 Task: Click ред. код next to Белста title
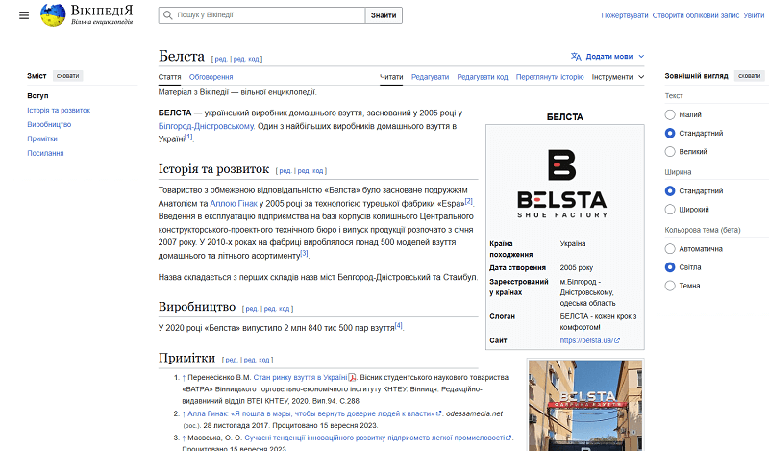[246, 59]
